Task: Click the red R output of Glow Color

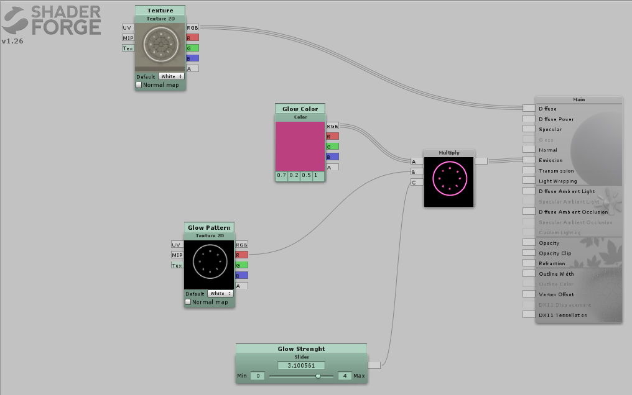Action: click(333, 137)
